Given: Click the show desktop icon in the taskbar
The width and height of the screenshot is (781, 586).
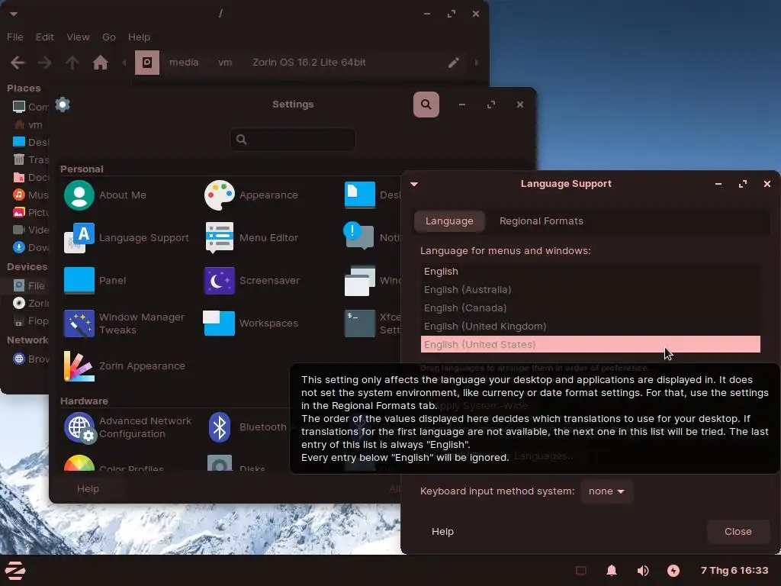Looking at the screenshot, I should [x=580, y=571].
